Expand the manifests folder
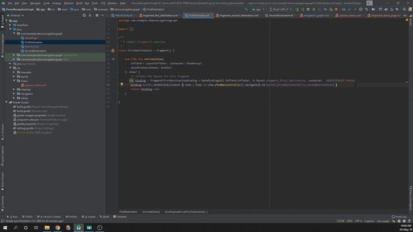This screenshot has width=413, height=232. (10, 25)
